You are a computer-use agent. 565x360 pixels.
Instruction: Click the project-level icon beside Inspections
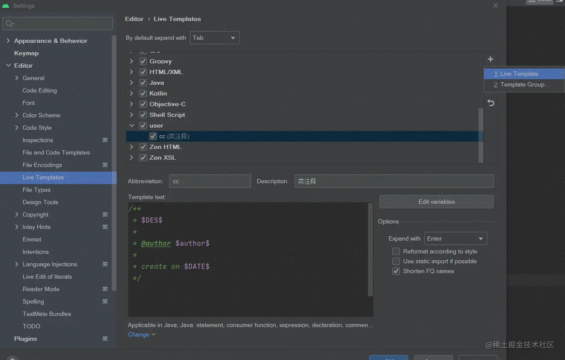[x=105, y=140]
